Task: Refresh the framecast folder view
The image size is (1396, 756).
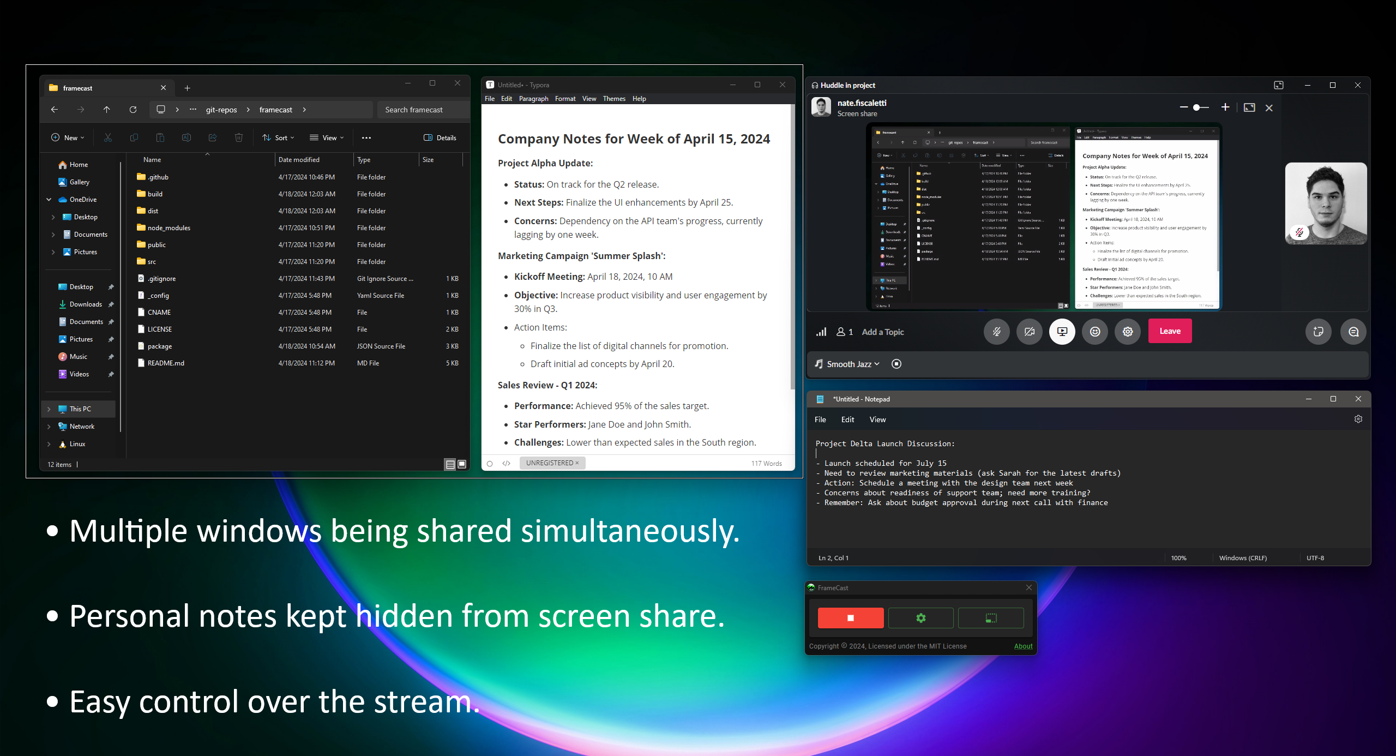Action: coord(133,110)
